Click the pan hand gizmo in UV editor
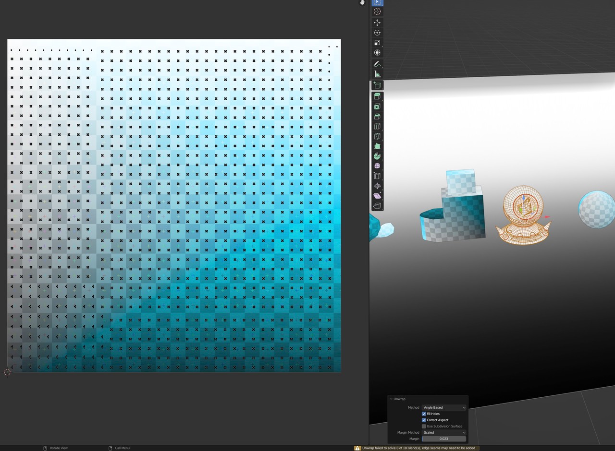 [362, 2]
